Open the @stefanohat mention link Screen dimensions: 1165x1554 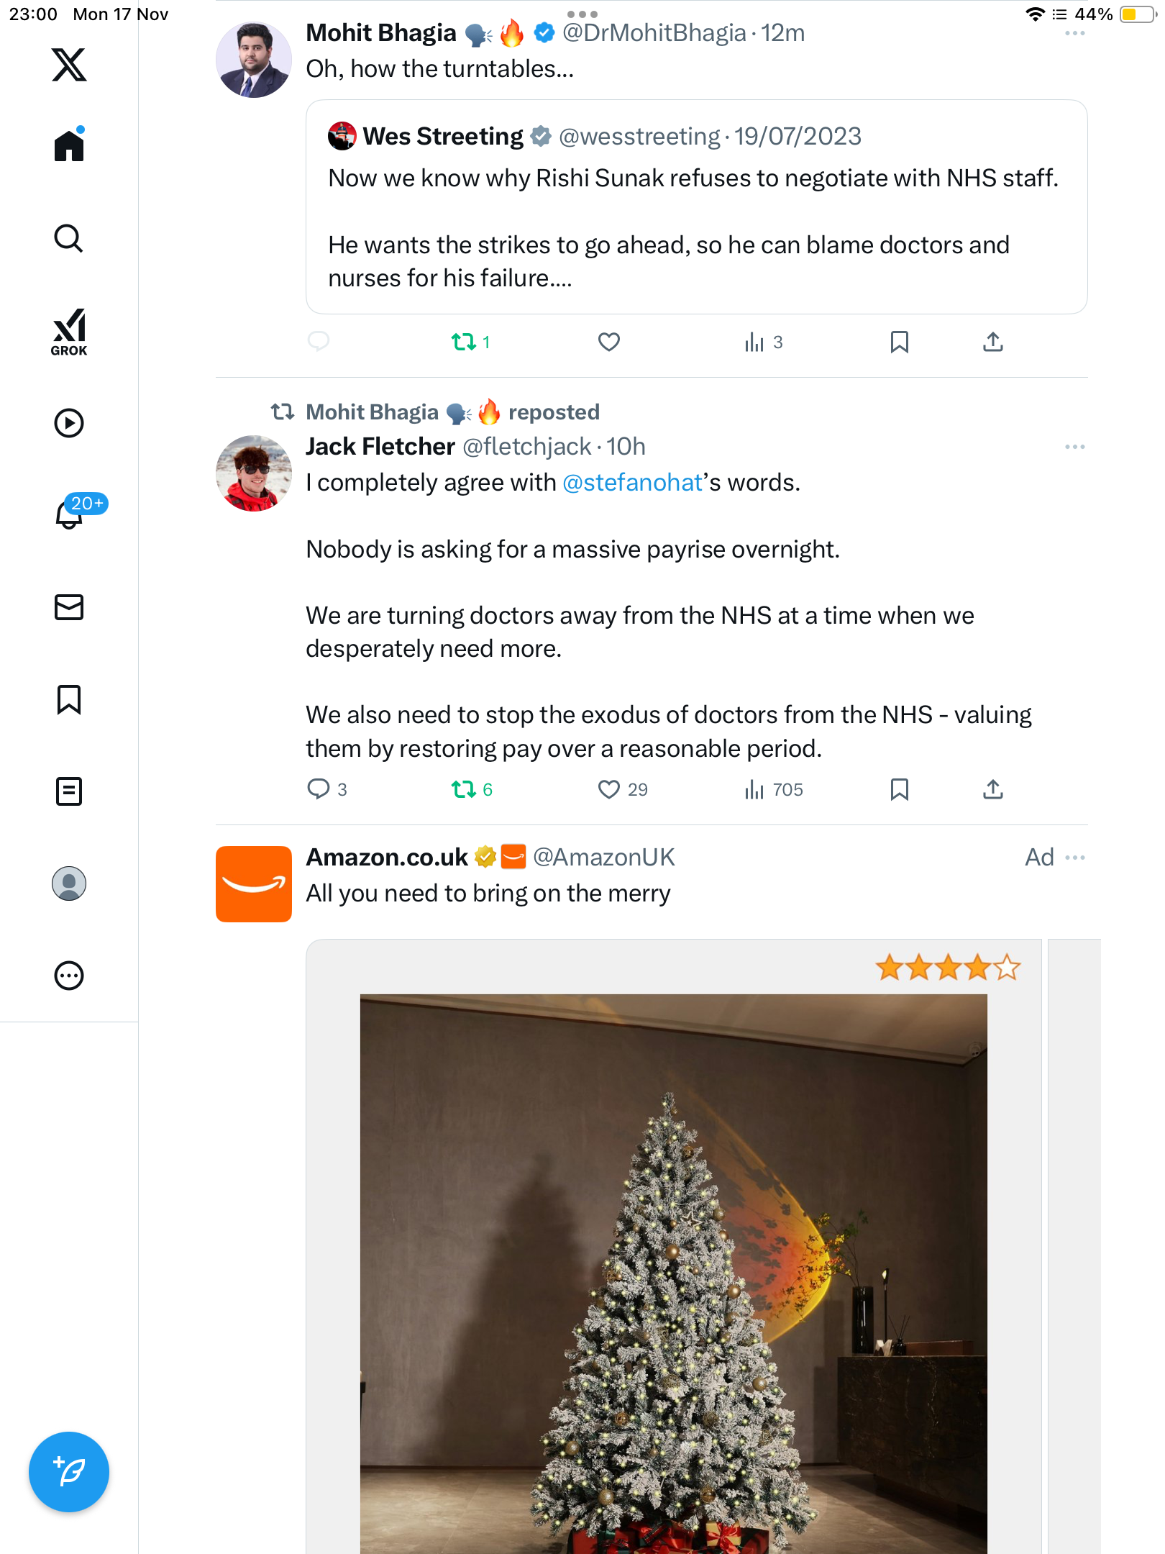(631, 483)
